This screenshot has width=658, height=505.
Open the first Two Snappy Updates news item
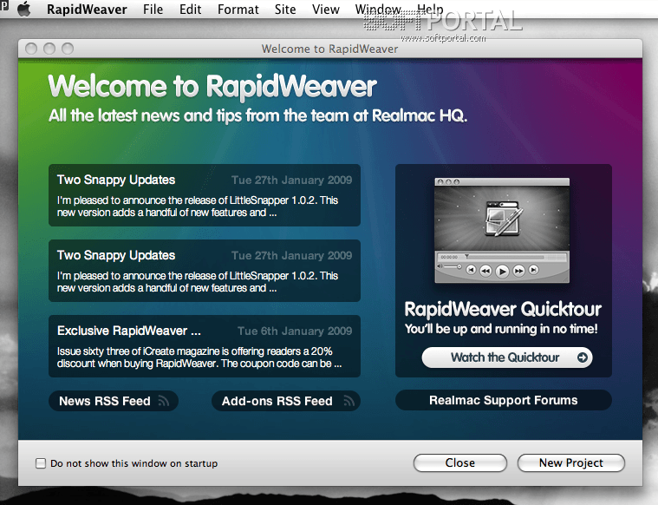pyautogui.click(x=205, y=195)
